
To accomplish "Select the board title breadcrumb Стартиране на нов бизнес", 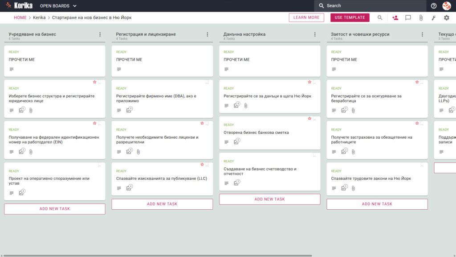I will click(x=92, y=17).
